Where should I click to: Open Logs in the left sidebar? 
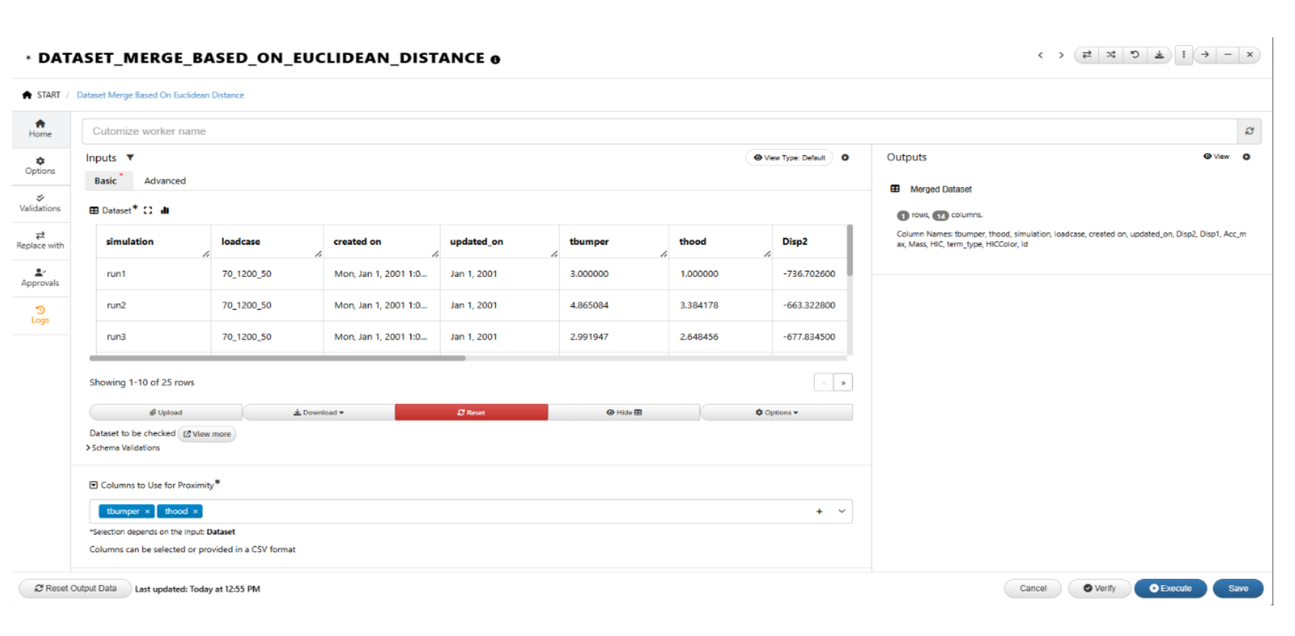(x=40, y=315)
